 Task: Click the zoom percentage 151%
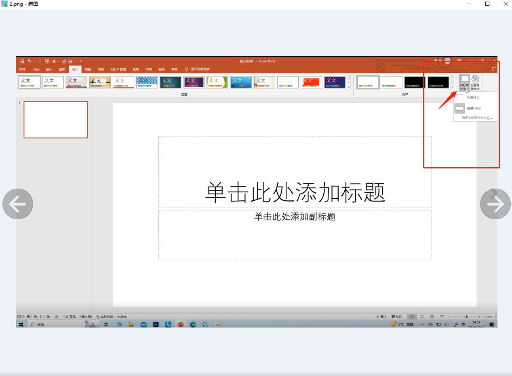[488, 317]
